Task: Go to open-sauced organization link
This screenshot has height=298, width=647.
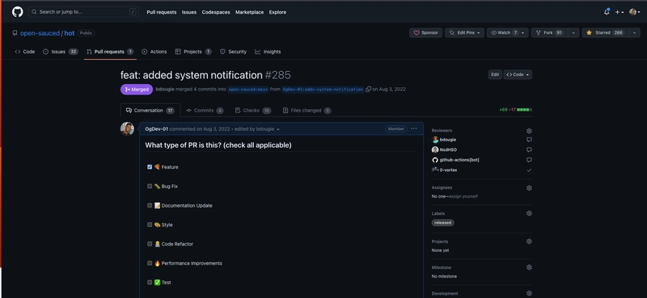Action: click(x=40, y=33)
